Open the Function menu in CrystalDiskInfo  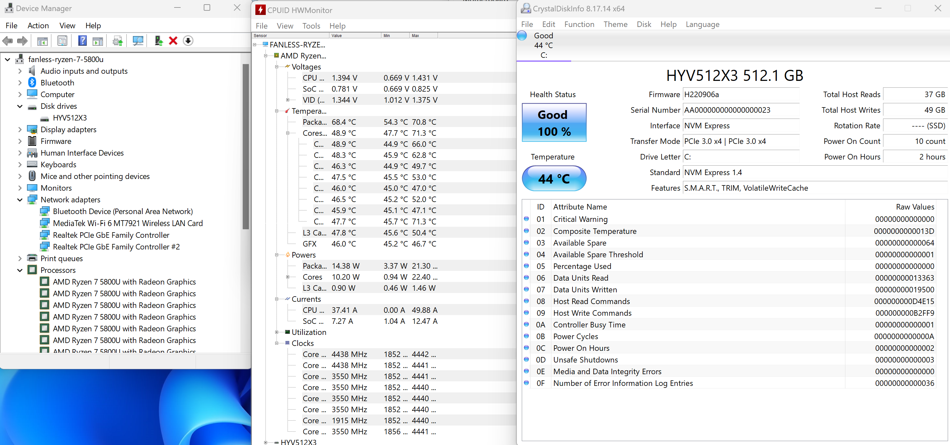[579, 24]
